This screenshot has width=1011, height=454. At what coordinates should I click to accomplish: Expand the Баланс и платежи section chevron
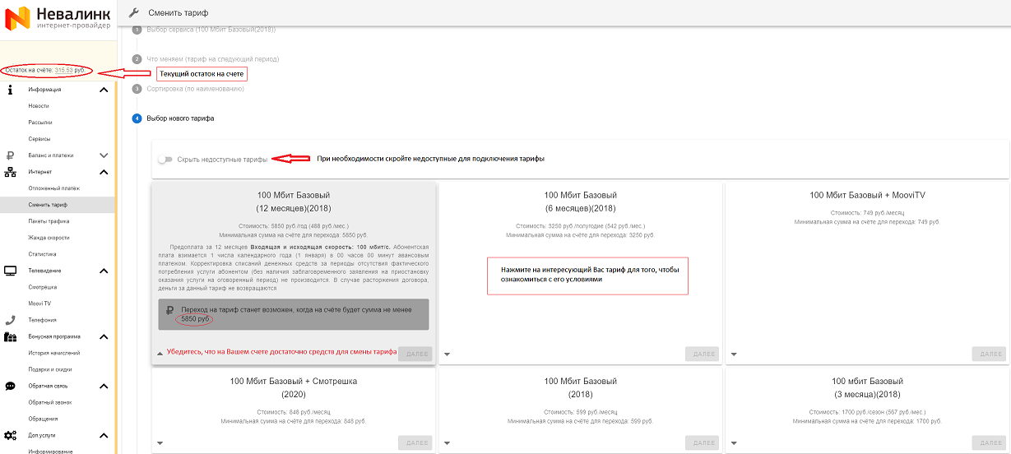(x=104, y=155)
